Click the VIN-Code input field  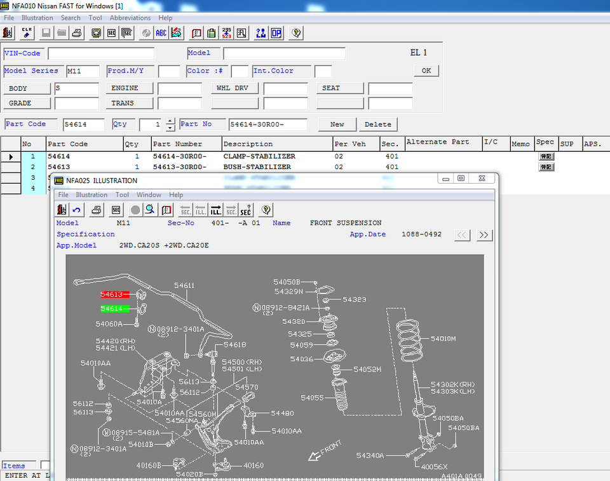pyautogui.click(x=101, y=54)
